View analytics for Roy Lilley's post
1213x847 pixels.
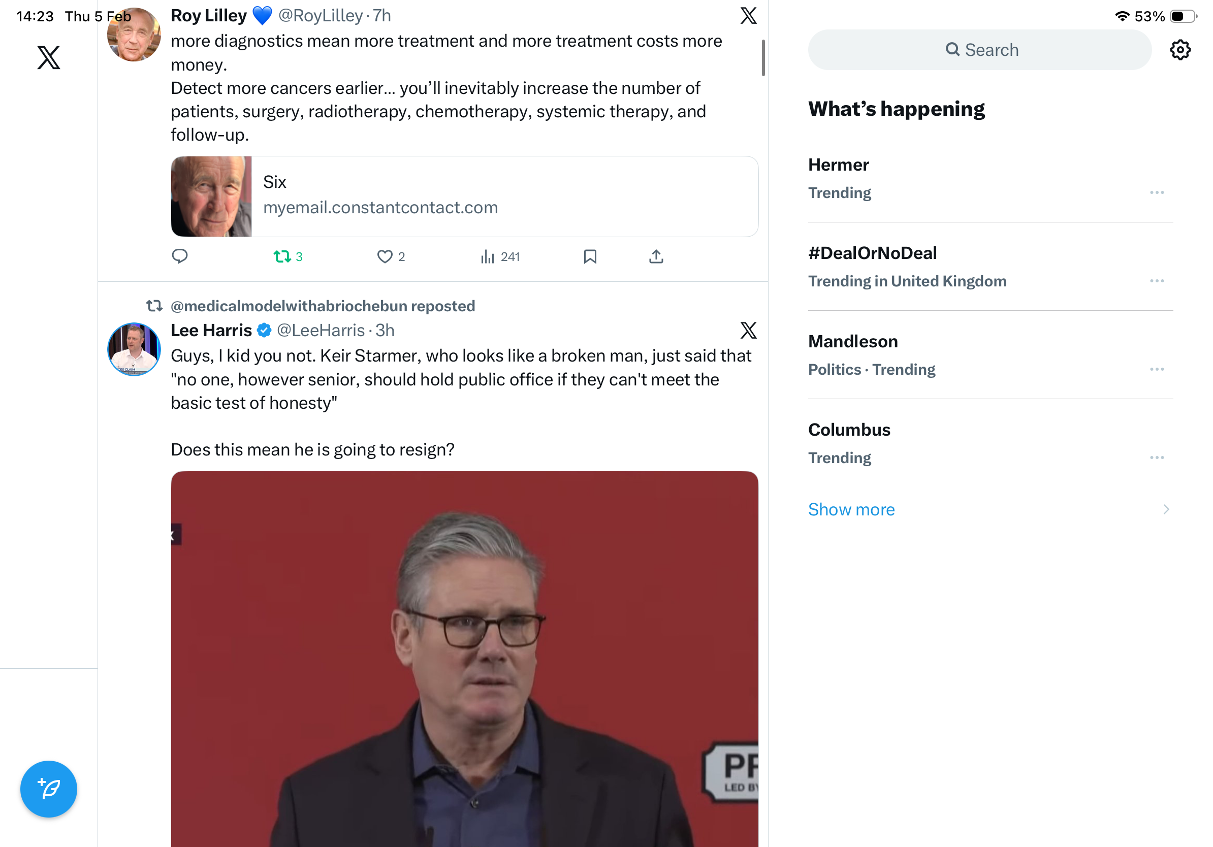(487, 256)
